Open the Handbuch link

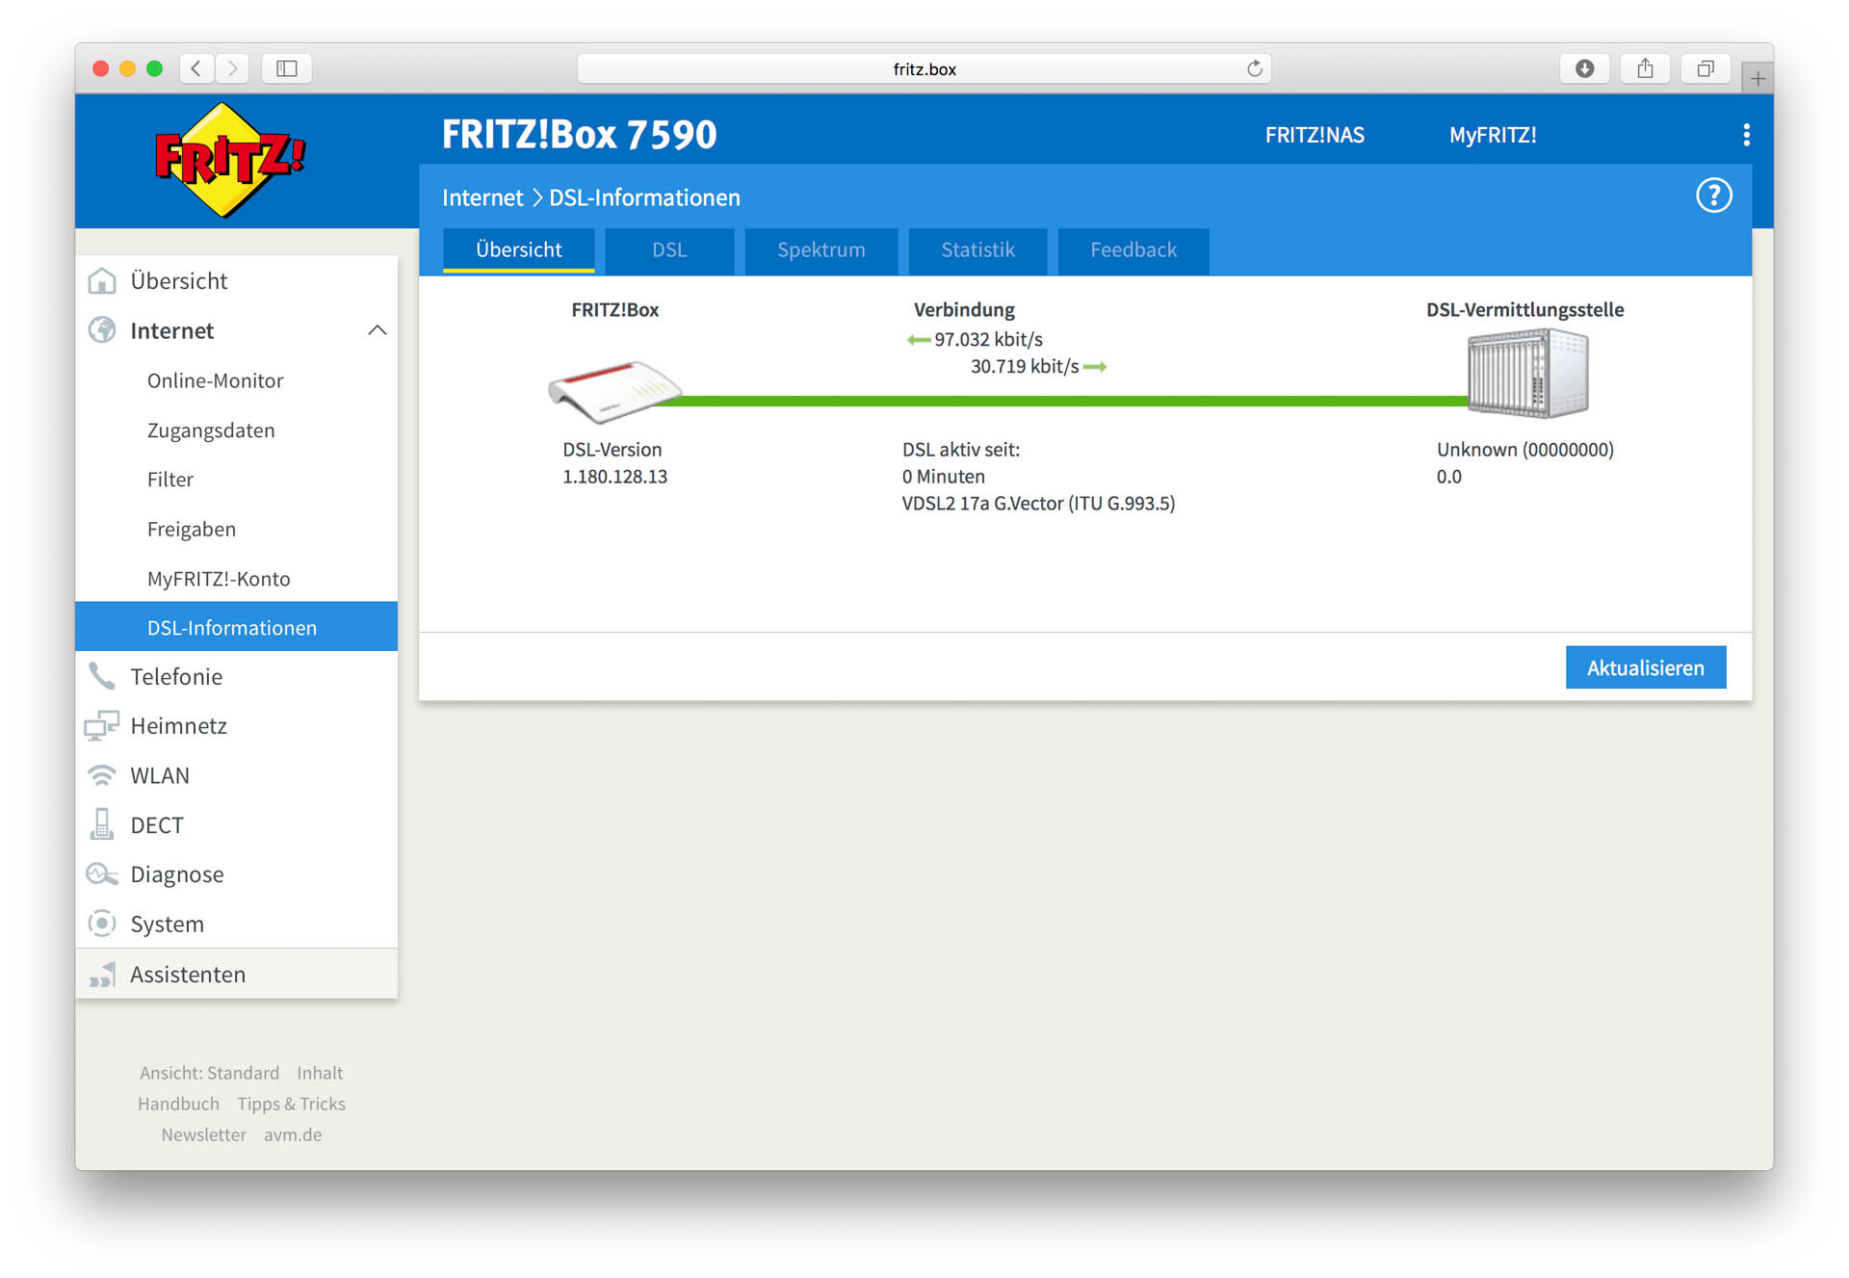pos(178,1104)
